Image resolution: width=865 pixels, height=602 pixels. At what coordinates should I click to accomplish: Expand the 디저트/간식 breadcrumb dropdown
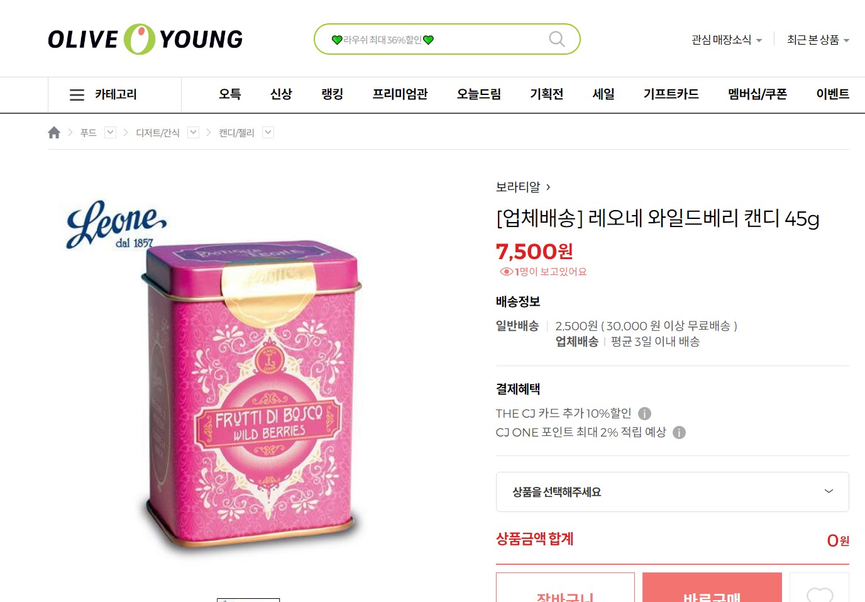pos(194,132)
